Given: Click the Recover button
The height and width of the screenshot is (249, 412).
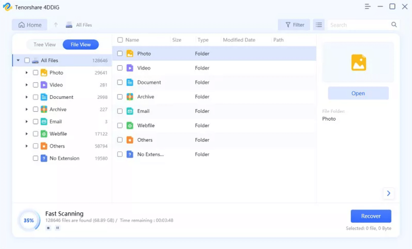Looking at the screenshot, I should pyautogui.click(x=371, y=216).
